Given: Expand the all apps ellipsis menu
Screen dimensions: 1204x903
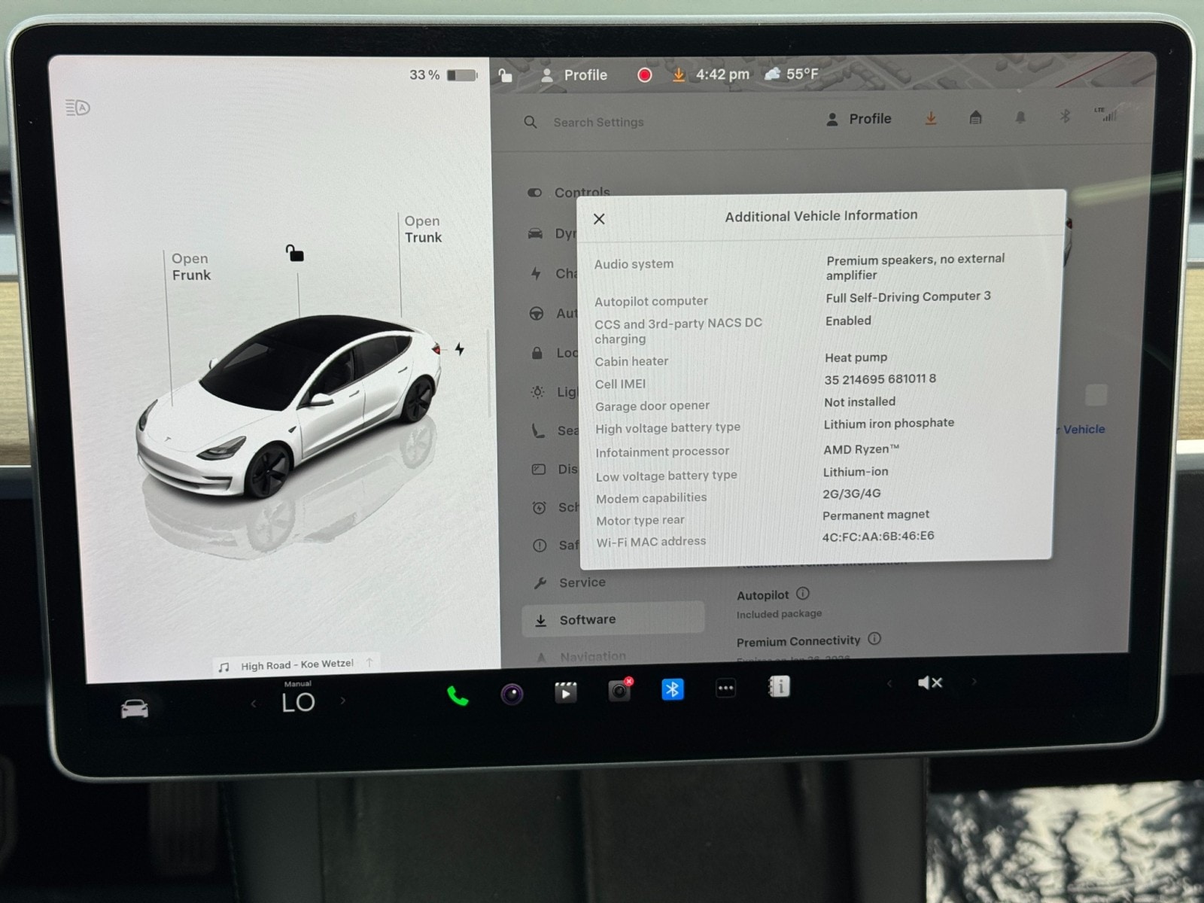Looking at the screenshot, I should [x=725, y=688].
